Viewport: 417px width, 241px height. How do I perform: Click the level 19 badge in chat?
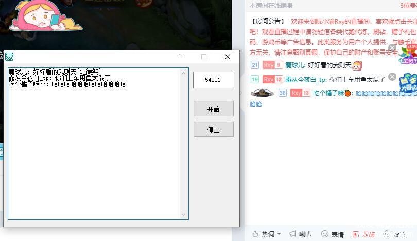tap(255, 79)
